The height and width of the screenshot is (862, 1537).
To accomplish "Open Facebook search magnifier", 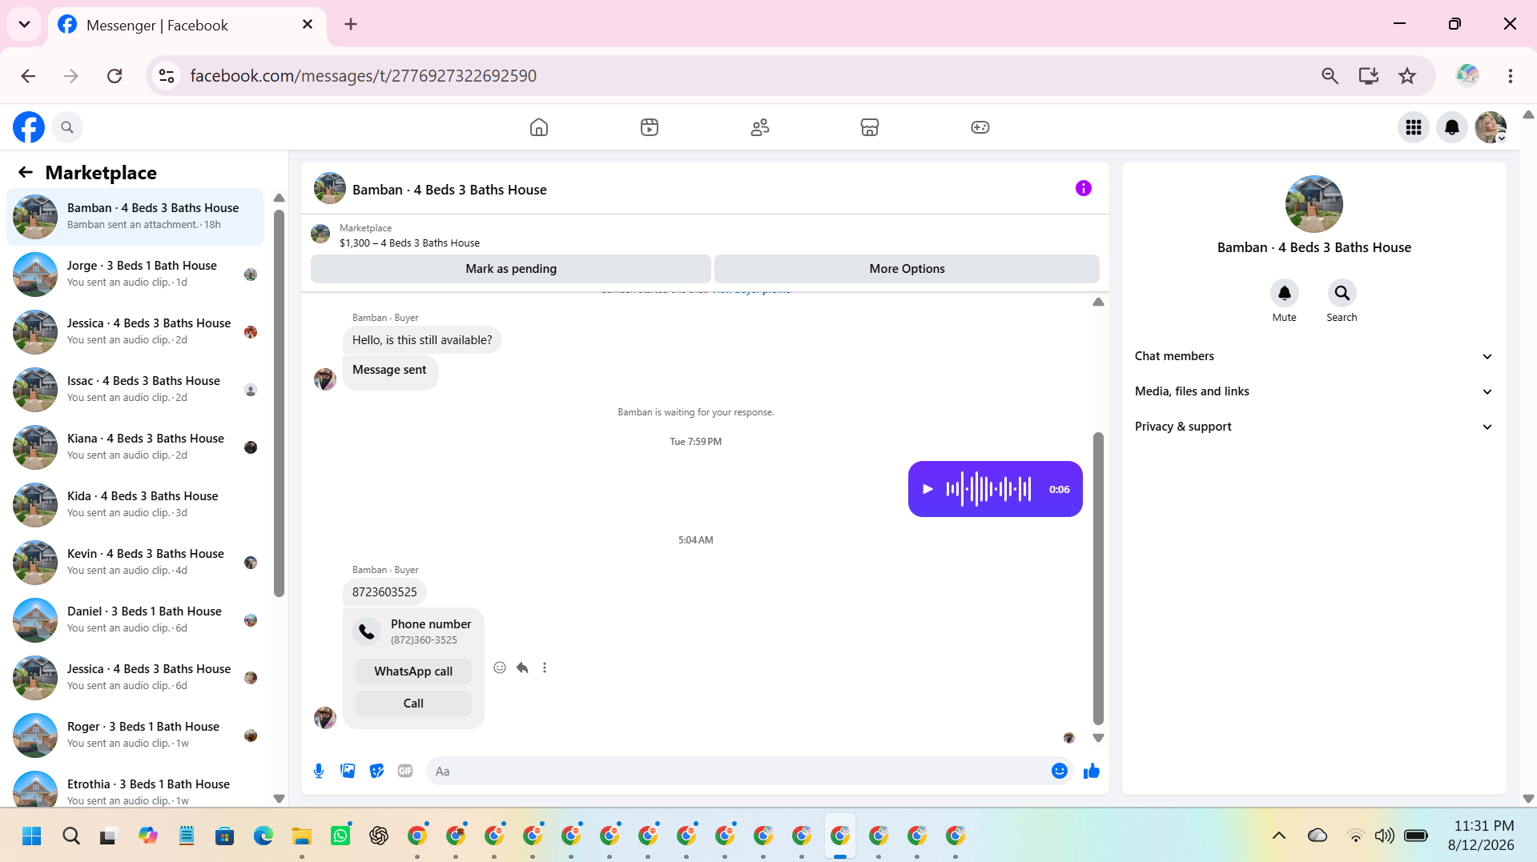I will click(x=67, y=127).
